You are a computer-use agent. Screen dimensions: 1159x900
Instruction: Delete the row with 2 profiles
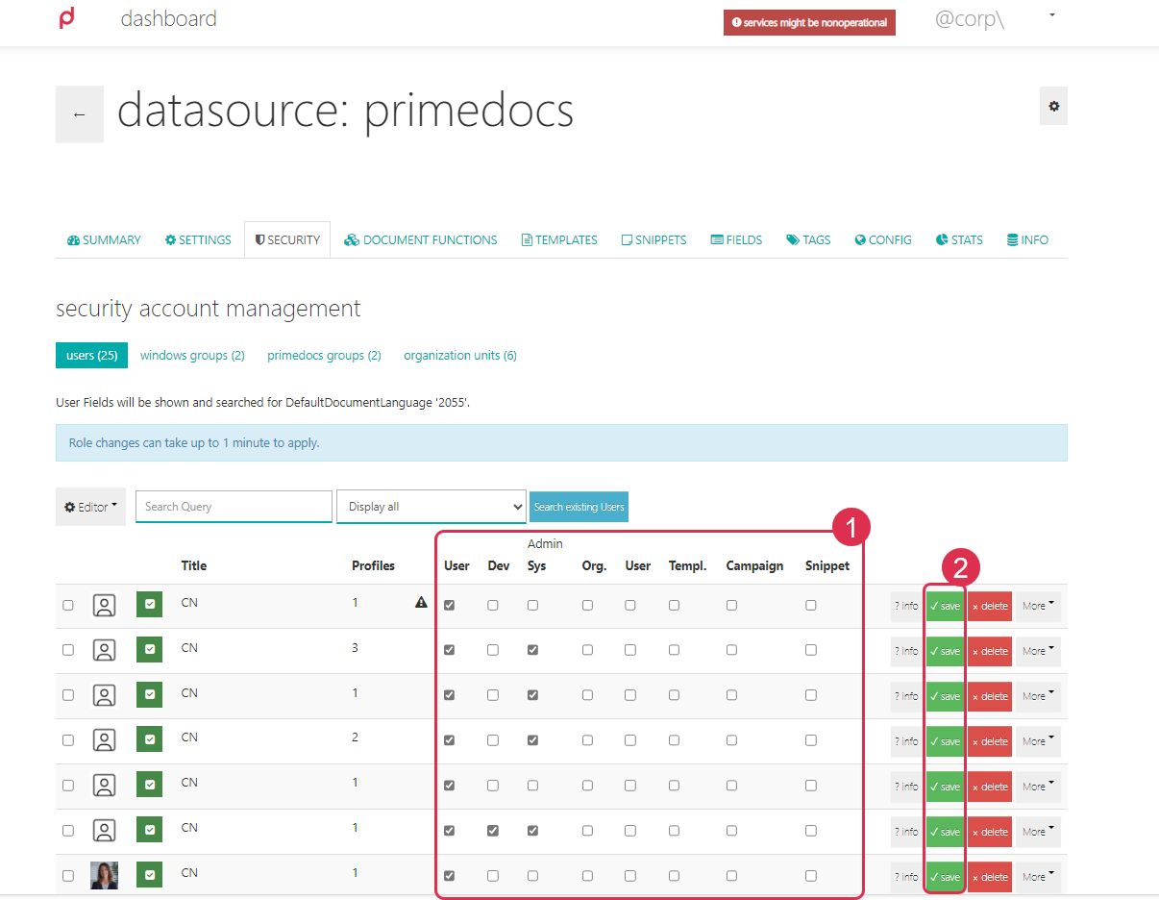coord(990,741)
